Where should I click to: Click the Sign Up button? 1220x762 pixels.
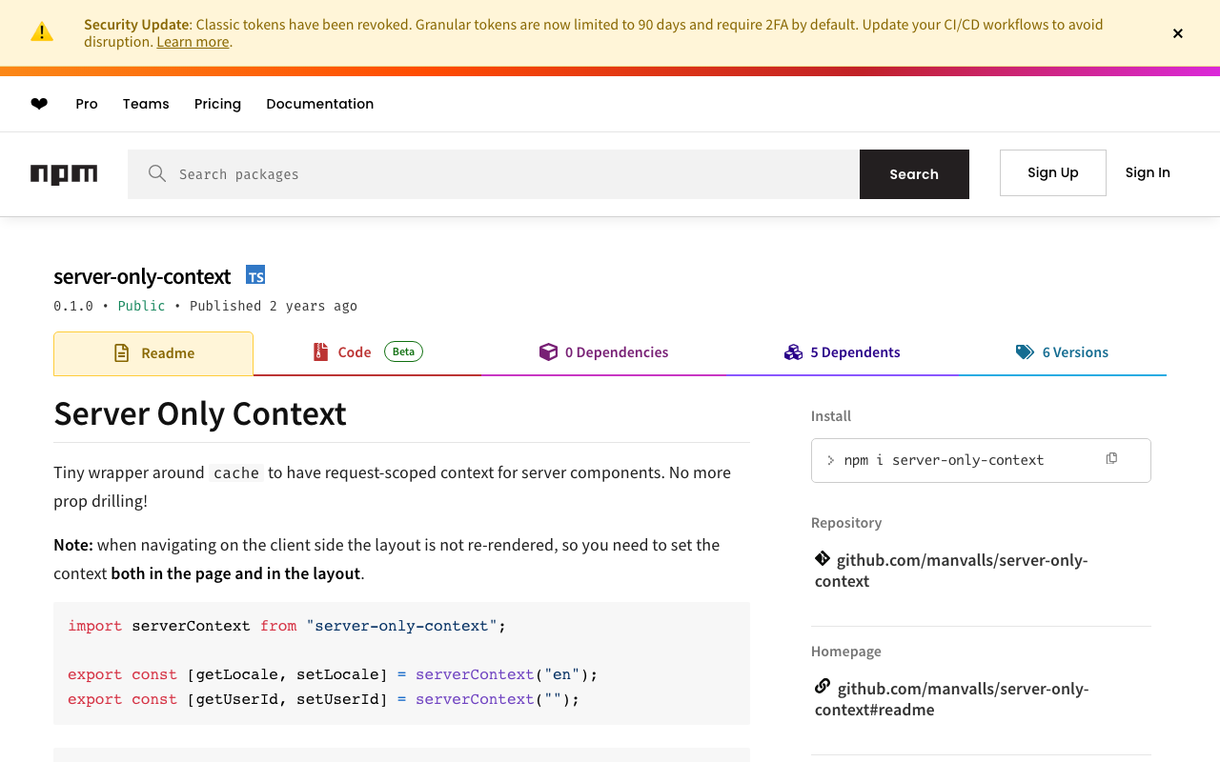1052,172
